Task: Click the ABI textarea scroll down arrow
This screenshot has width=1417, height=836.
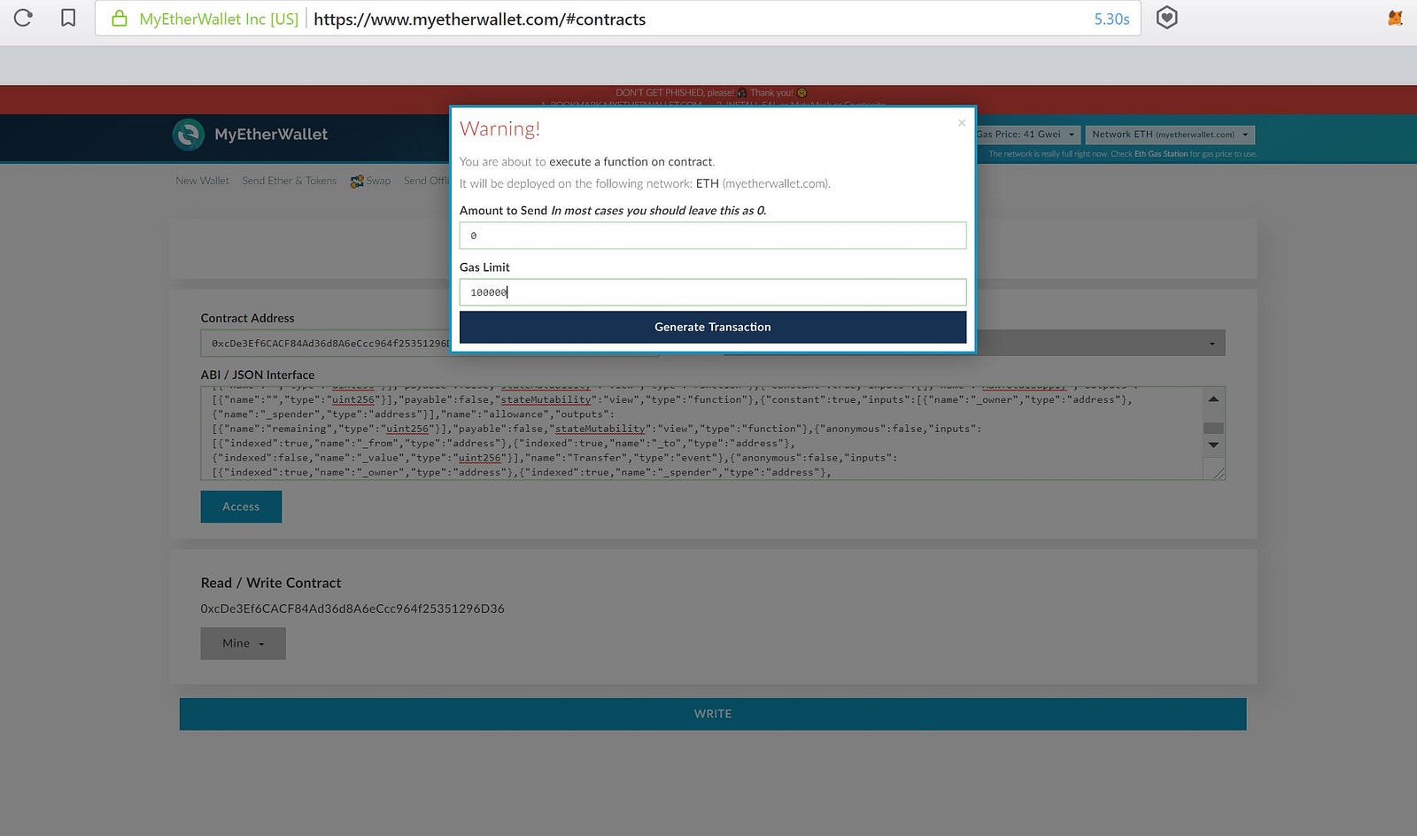Action: 1213,445
